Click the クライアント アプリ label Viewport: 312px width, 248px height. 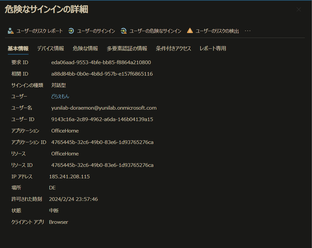(x=28, y=222)
